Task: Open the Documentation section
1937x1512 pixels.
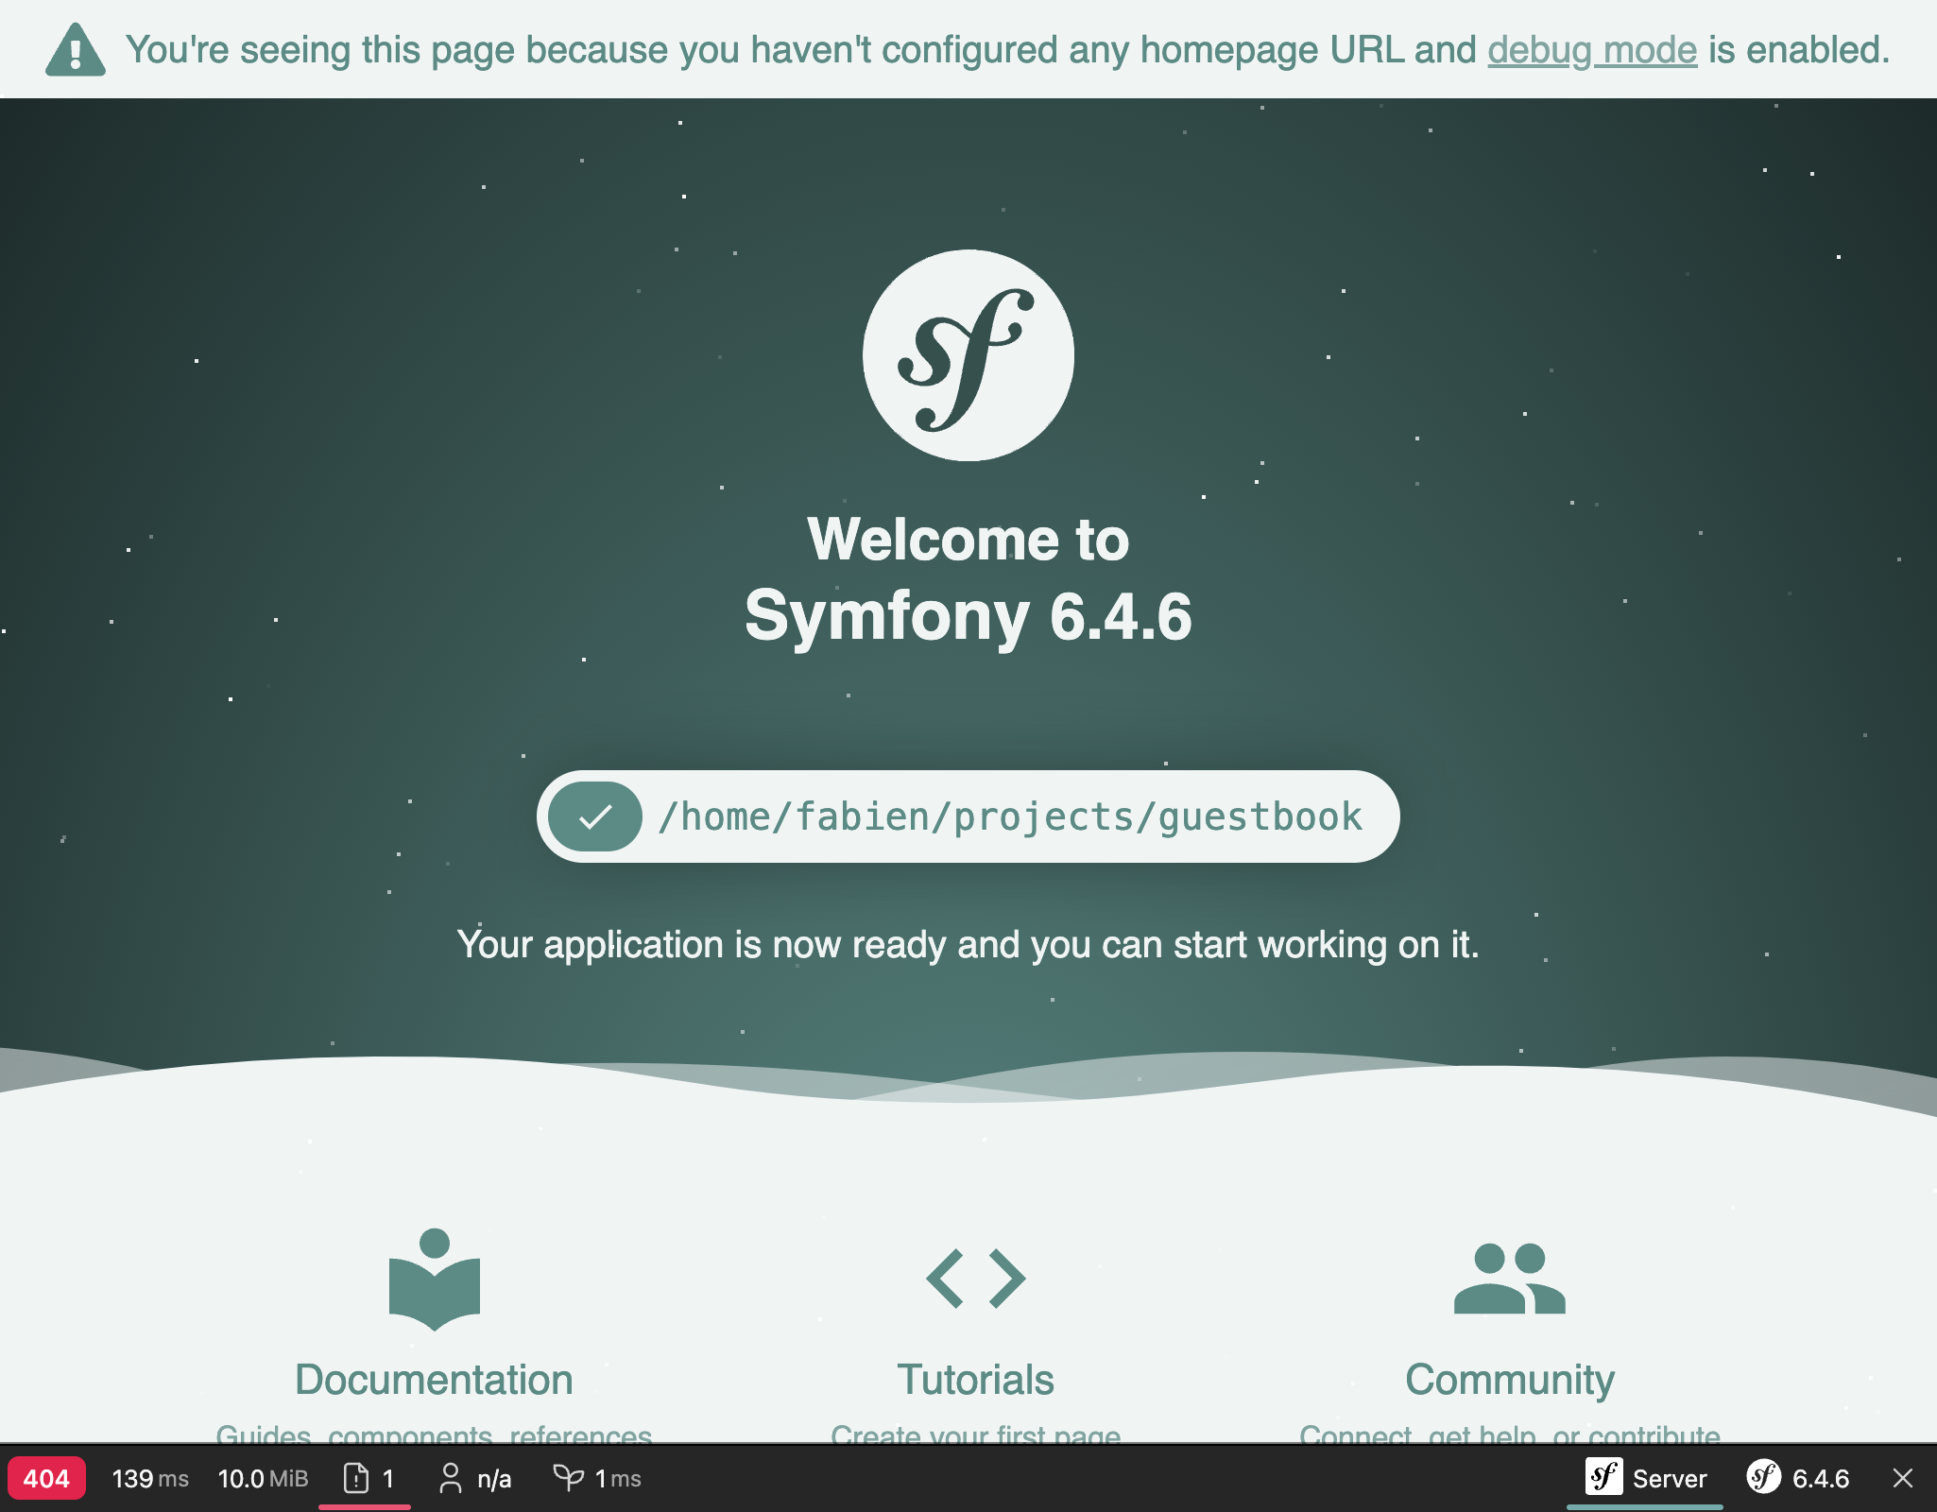Action: point(434,1379)
